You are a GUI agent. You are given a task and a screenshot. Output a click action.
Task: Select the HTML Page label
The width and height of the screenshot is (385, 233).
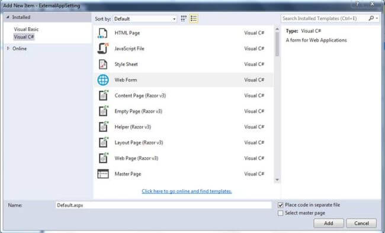point(127,33)
